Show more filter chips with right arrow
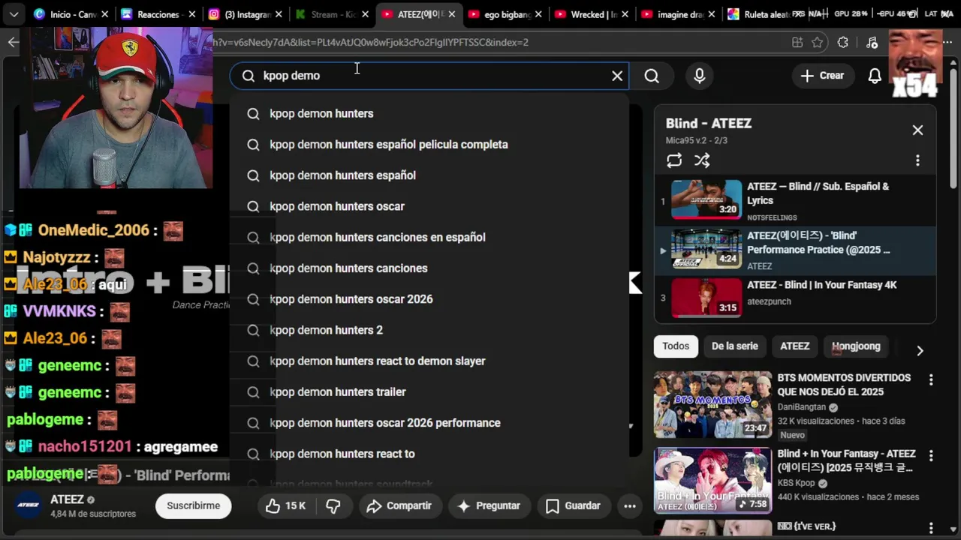 920,350
